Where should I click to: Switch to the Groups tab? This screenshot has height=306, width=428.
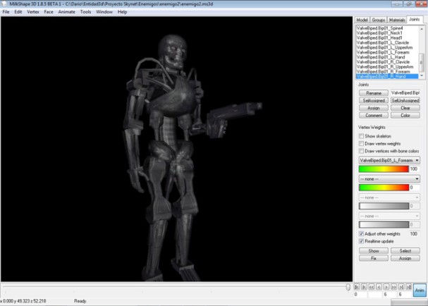pyautogui.click(x=379, y=20)
